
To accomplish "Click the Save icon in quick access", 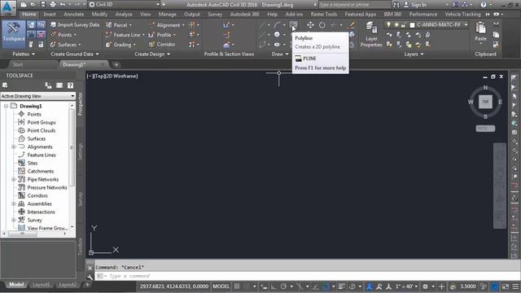I will [43, 4].
